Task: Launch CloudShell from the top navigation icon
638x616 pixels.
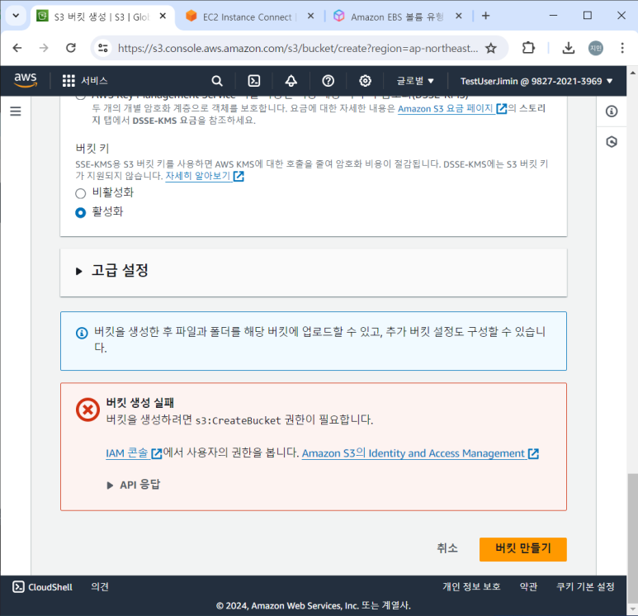Action: [x=254, y=81]
